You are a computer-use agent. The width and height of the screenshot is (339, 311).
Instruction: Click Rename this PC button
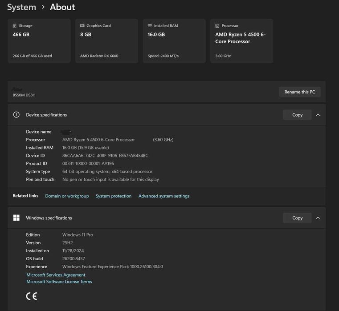pyautogui.click(x=300, y=92)
